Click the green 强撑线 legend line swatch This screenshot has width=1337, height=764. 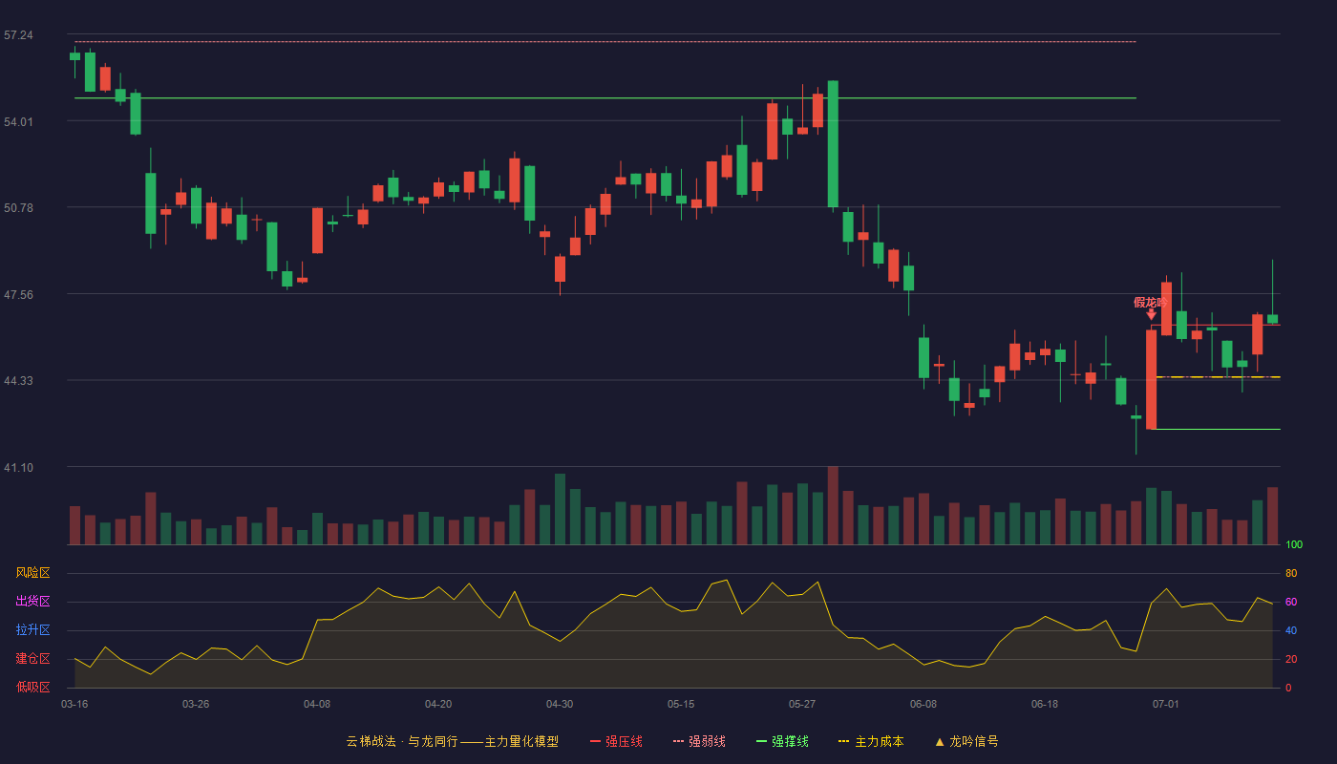point(762,741)
